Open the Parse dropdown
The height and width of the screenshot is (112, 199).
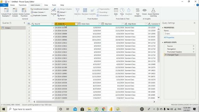point(61,16)
